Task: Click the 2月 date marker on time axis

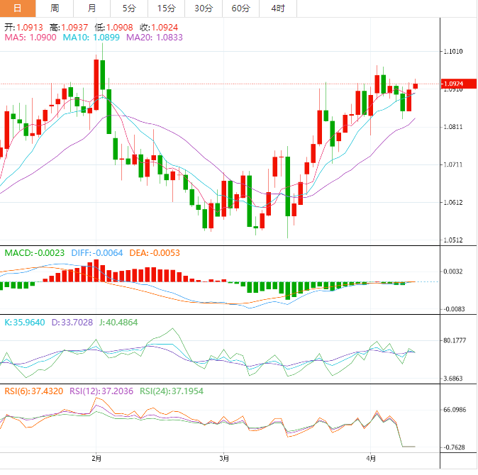Action: 96,459
